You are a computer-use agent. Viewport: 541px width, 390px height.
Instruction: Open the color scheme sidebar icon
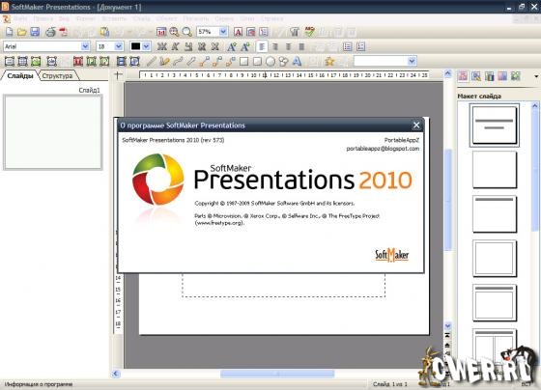pos(489,76)
